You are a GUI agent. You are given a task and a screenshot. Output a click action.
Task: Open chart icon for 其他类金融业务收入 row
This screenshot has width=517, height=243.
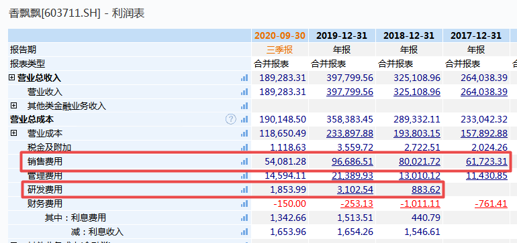244,106
